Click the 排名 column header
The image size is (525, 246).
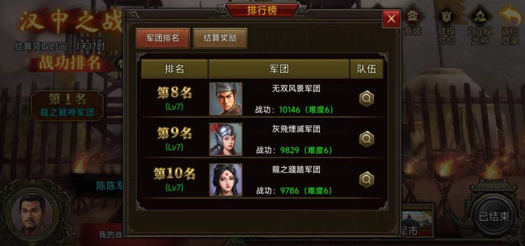(x=175, y=69)
